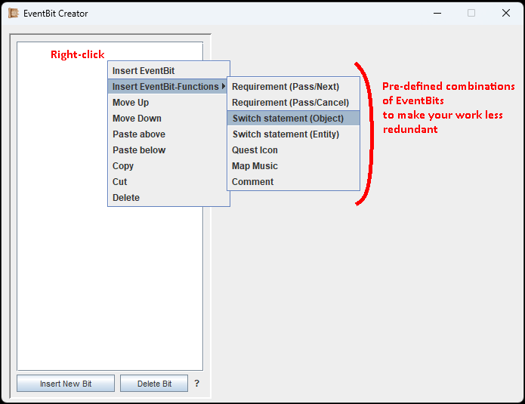Select Paste below menu entry
Viewport: 525px width, 404px height.
(x=139, y=150)
